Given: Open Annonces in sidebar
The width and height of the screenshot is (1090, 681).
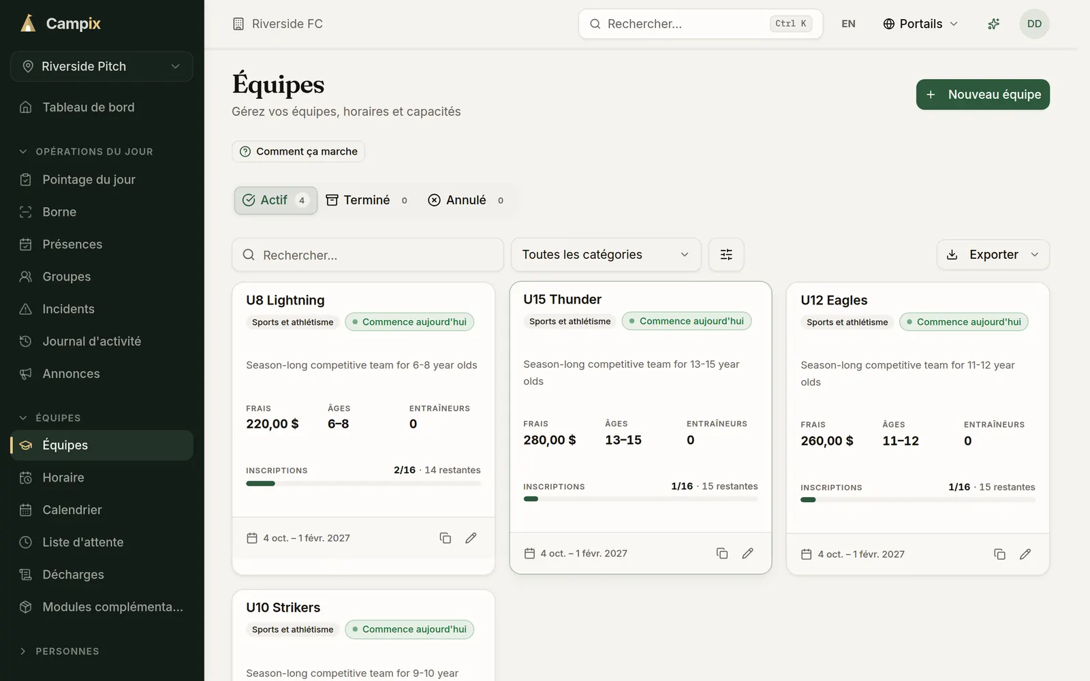Looking at the screenshot, I should tap(102, 374).
